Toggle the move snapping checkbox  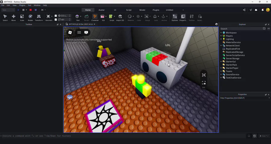point(56,16)
